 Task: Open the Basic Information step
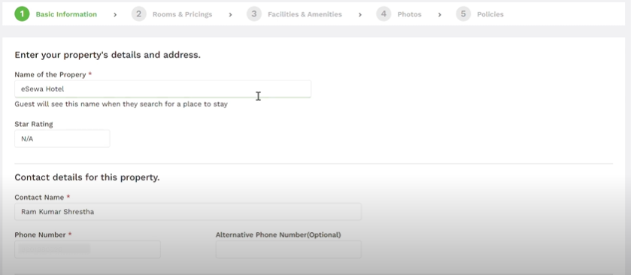point(66,14)
